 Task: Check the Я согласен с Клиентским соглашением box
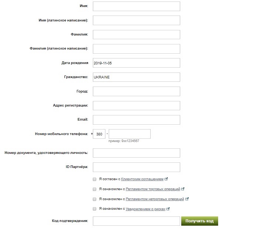tap(94, 179)
